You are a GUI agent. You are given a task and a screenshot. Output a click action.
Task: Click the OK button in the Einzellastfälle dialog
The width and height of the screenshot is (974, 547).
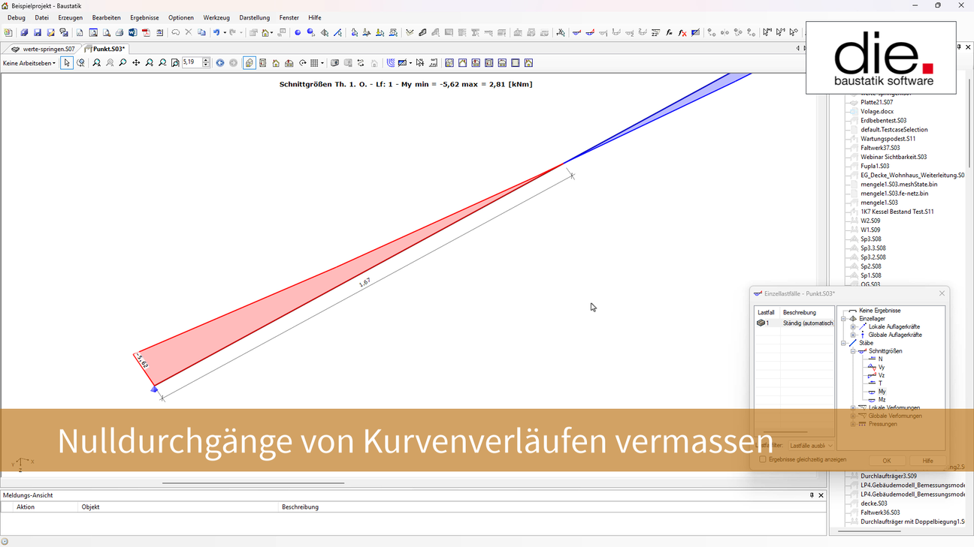[x=886, y=461]
